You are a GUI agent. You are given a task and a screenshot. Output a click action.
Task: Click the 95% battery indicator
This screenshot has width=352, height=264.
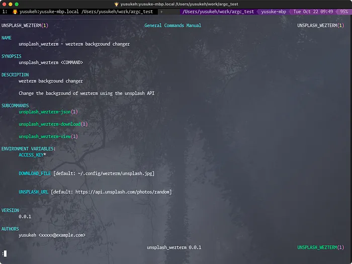pyautogui.click(x=343, y=12)
